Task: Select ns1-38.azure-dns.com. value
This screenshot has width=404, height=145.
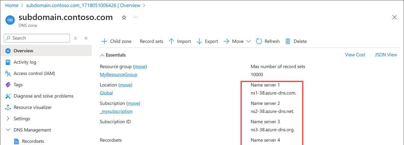Action: point(273,93)
